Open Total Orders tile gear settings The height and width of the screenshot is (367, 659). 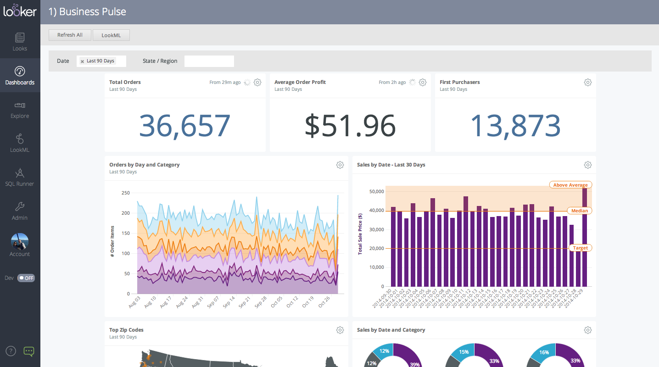[257, 82]
